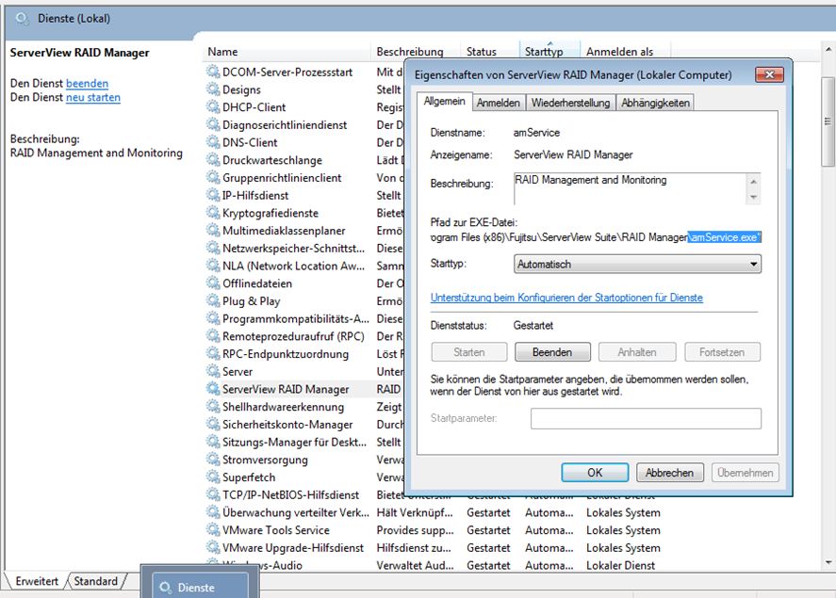The width and height of the screenshot is (836, 598).
Task: Switch to the Standard view tab
Action: click(x=95, y=581)
